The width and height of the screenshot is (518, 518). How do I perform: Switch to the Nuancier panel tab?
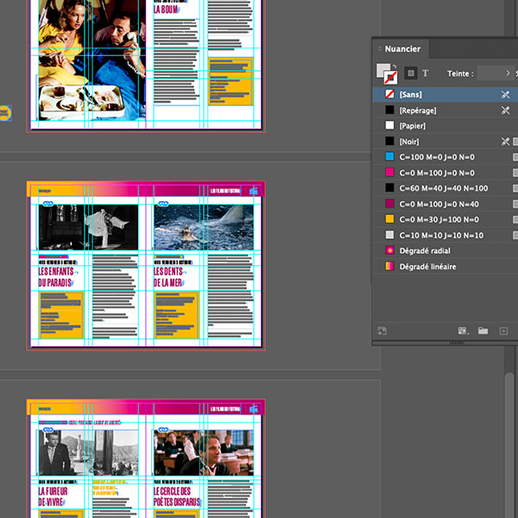(402, 49)
